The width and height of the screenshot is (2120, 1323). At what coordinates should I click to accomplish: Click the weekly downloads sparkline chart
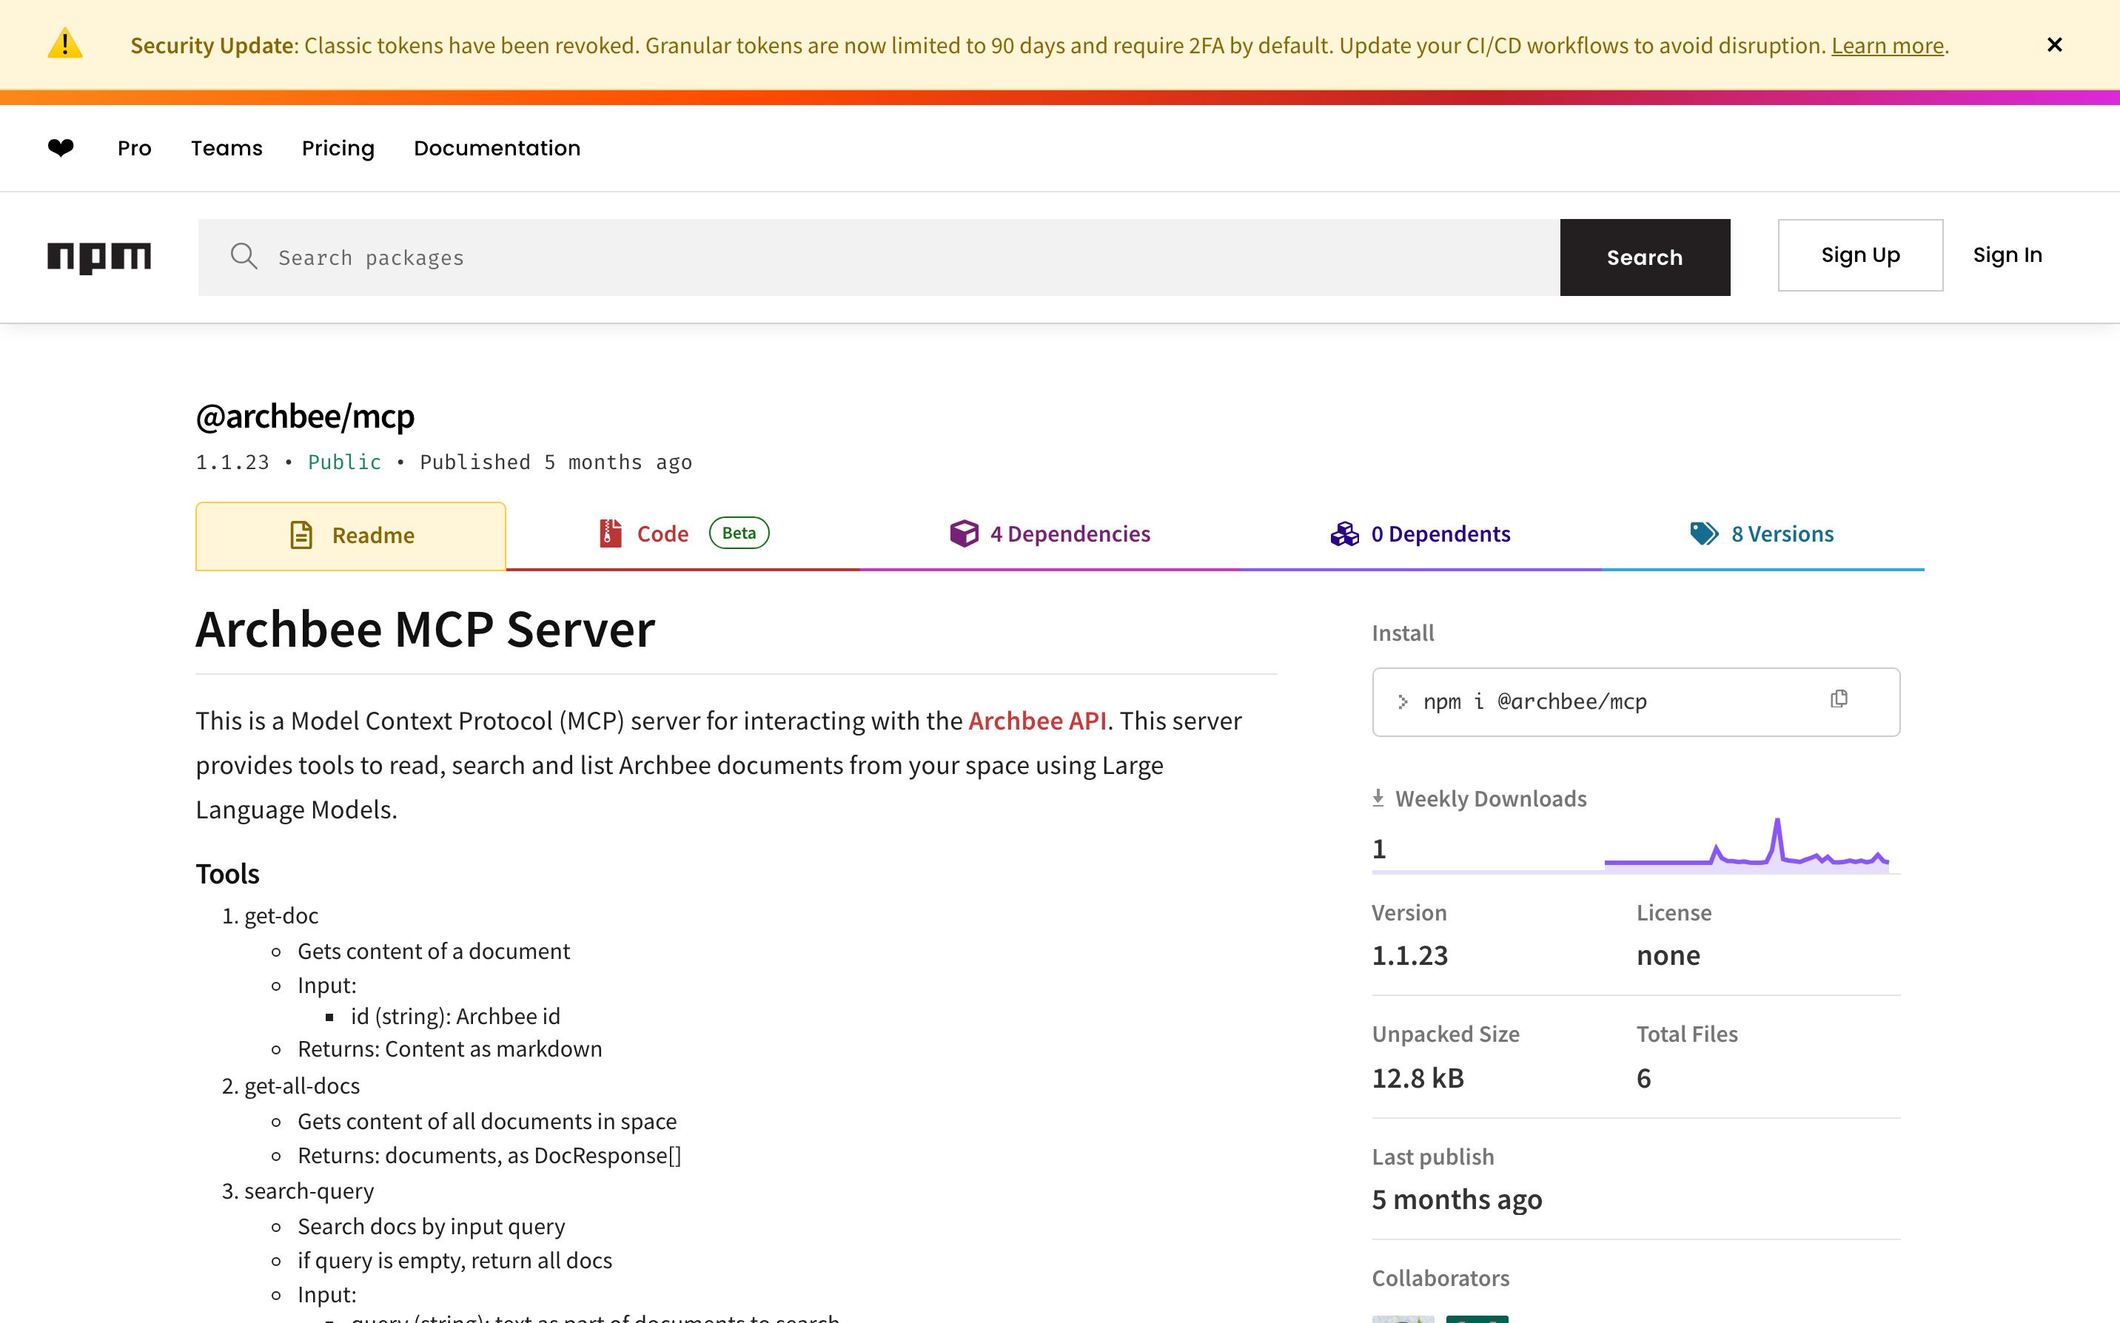tap(1745, 847)
